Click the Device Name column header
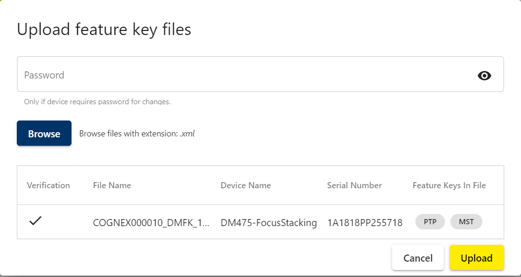The width and height of the screenshot is (521, 277). click(x=246, y=185)
